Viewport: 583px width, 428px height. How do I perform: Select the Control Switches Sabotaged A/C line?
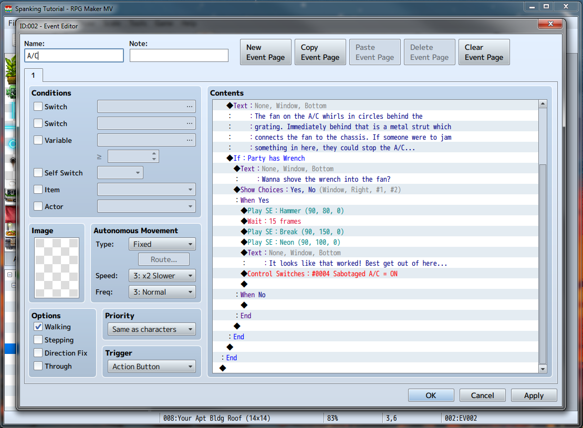[x=376, y=274]
